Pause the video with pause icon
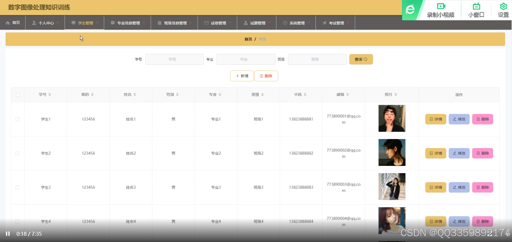Screen dimensions: 512x242 coord(8,234)
